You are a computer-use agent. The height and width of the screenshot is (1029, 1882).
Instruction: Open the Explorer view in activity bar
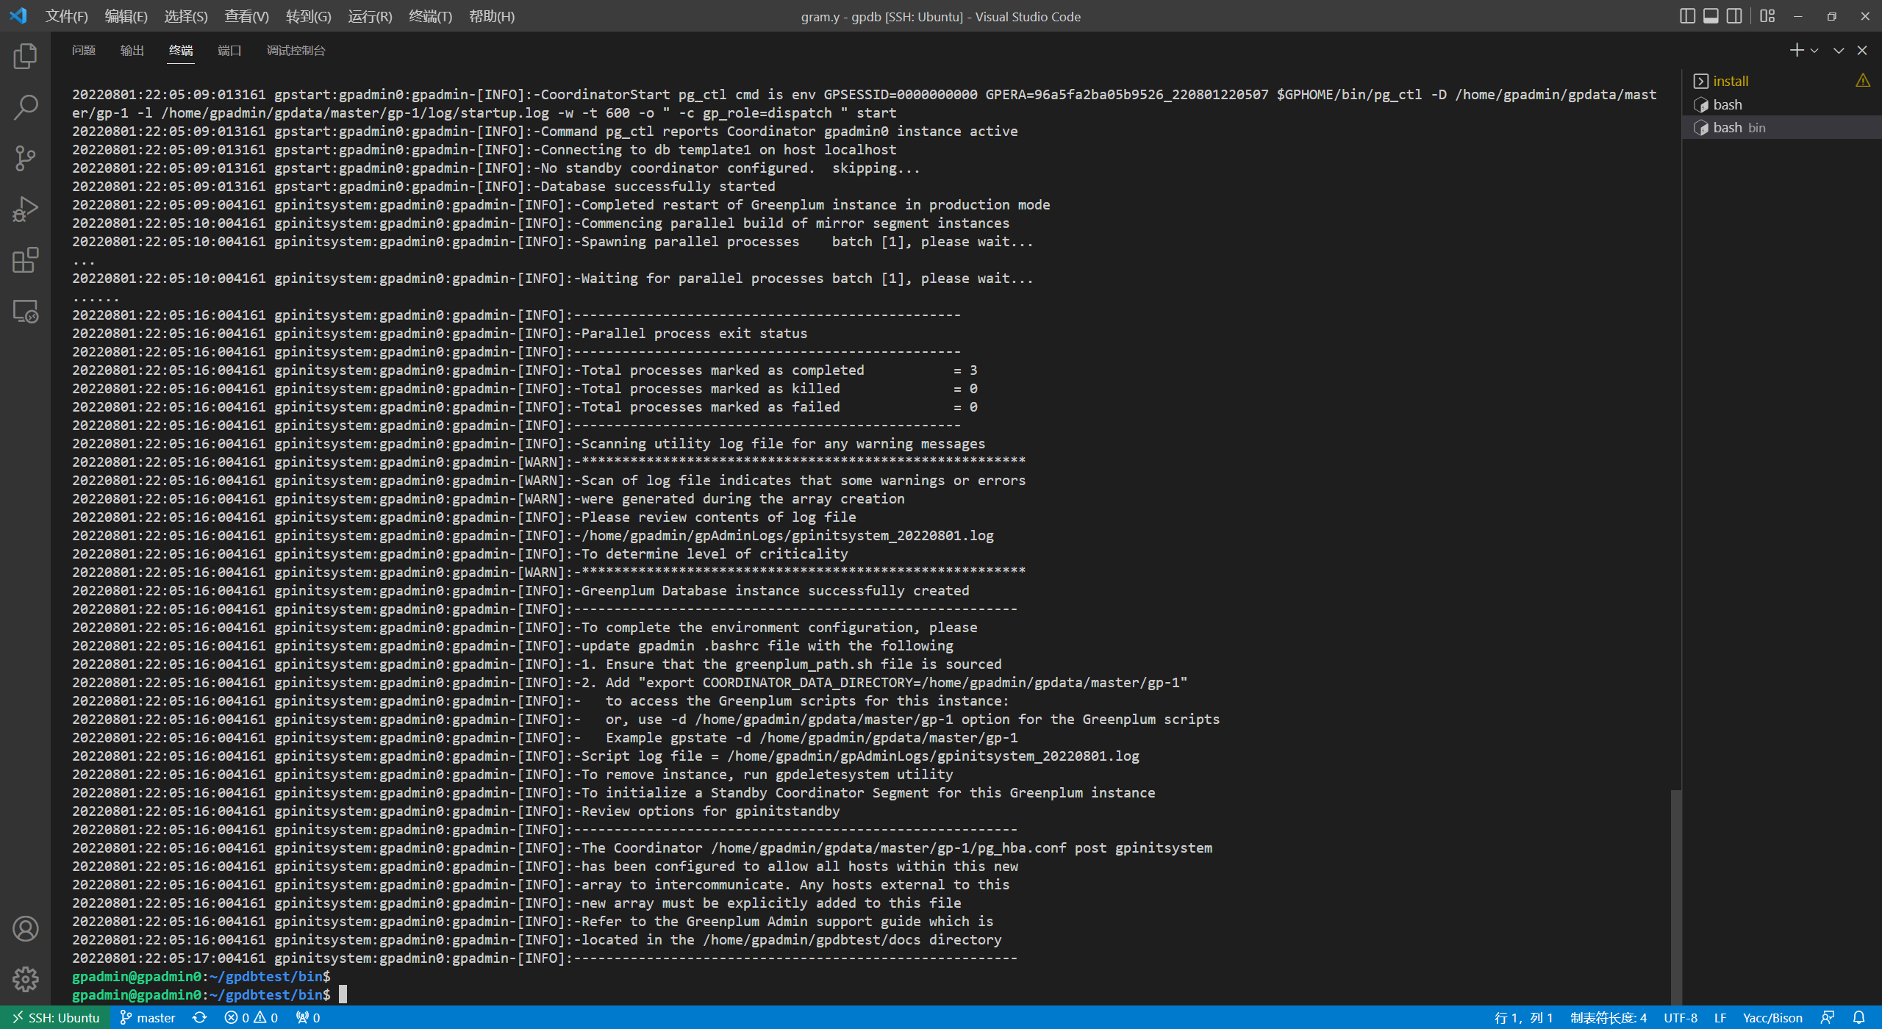tap(25, 57)
